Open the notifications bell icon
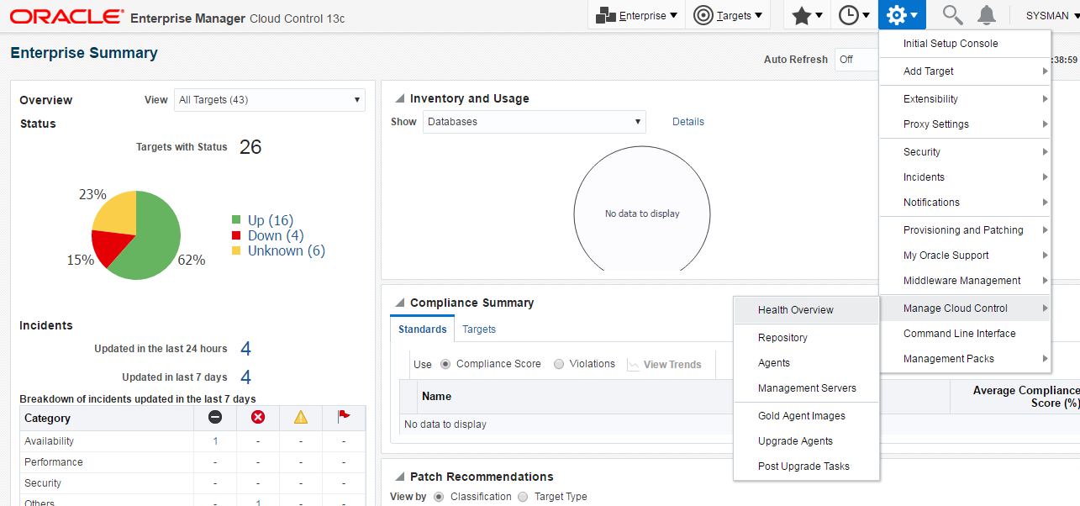Image resolution: width=1080 pixels, height=506 pixels. click(x=987, y=15)
